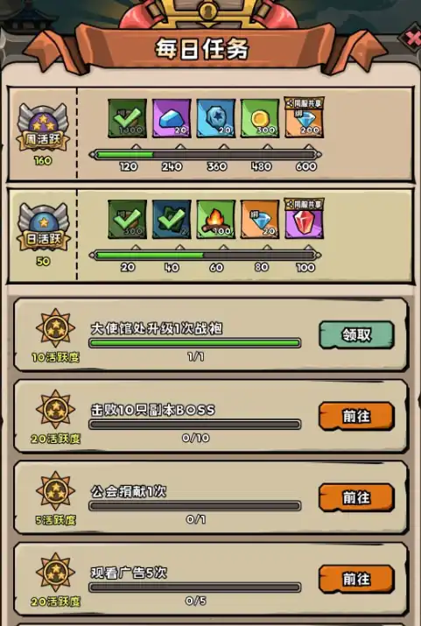Tap the claimed 1000 weekly reward checkmark
421x626 pixels.
pos(127,118)
